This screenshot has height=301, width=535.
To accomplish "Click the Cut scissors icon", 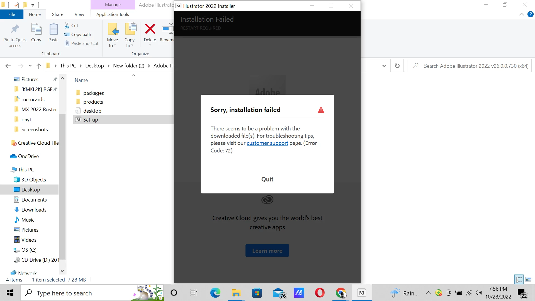I will click(67, 25).
